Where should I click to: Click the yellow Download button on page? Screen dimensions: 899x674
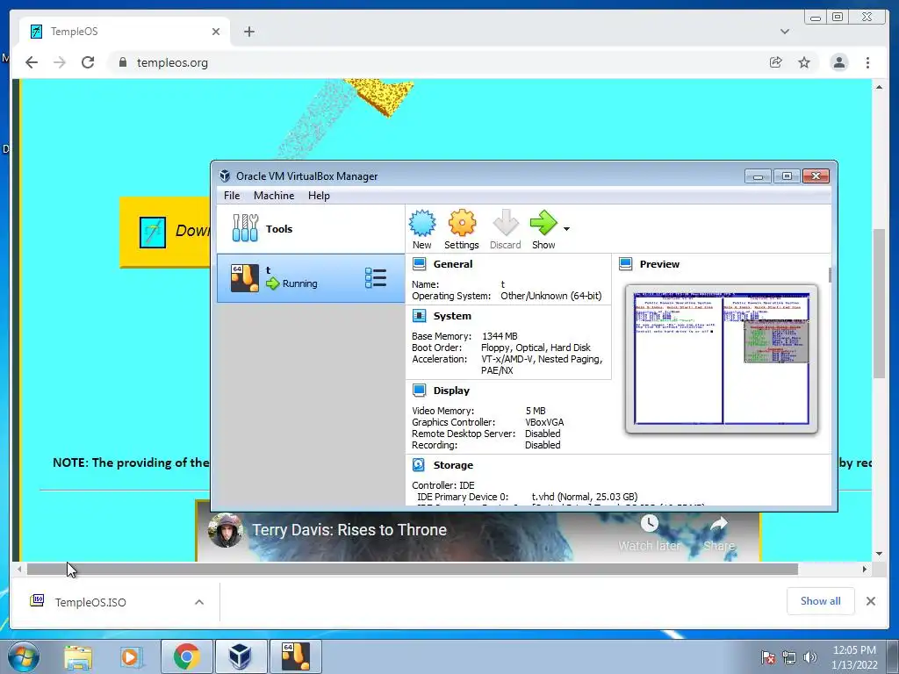click(x=165, y=232)
